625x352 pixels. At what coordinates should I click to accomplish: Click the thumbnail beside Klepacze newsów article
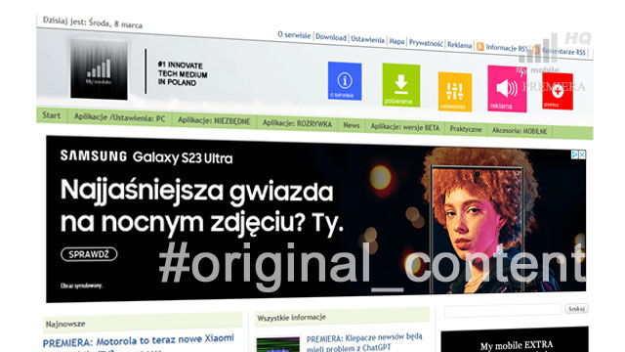point(277,344)
